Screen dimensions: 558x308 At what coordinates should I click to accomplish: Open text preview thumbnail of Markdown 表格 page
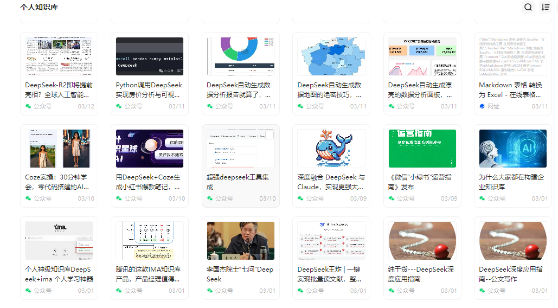point(513,56)
